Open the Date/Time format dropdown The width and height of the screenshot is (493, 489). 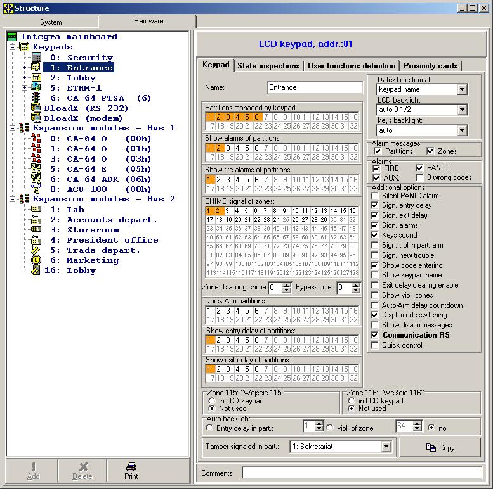462,89
